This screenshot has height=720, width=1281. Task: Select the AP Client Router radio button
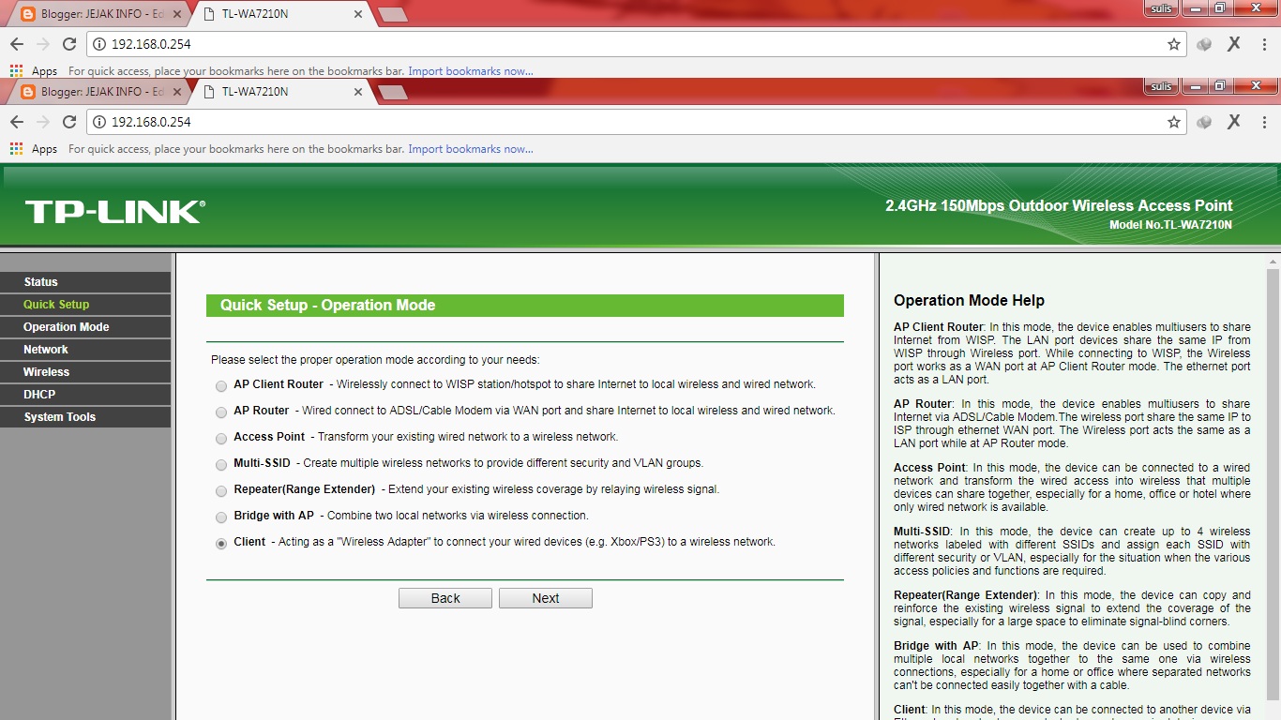221,386
